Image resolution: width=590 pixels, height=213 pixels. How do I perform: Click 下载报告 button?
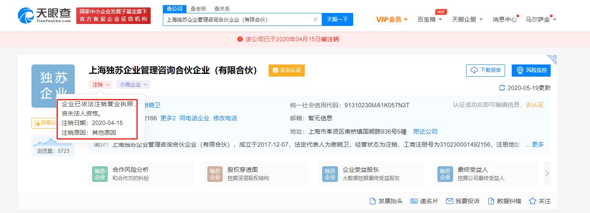click(485, 70)
